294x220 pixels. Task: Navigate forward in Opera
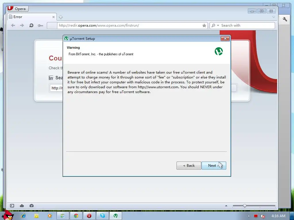(22, 25)
